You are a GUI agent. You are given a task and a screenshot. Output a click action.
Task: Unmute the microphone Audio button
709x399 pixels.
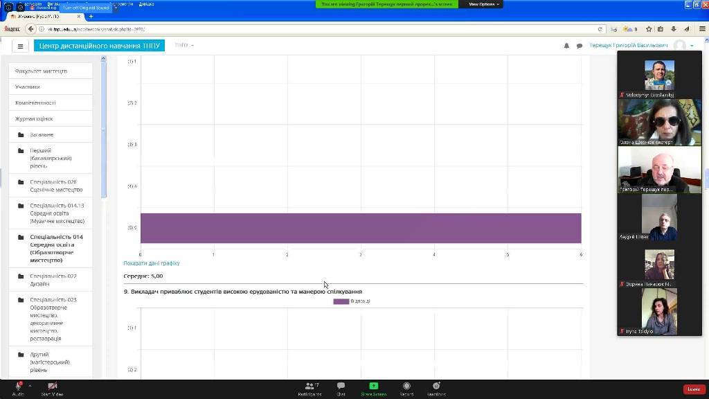(17, 389)
